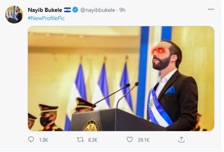Viewport: 224px width, 152px height.
Task: Open the three-dot more options menu
Action: coord(211,9)
